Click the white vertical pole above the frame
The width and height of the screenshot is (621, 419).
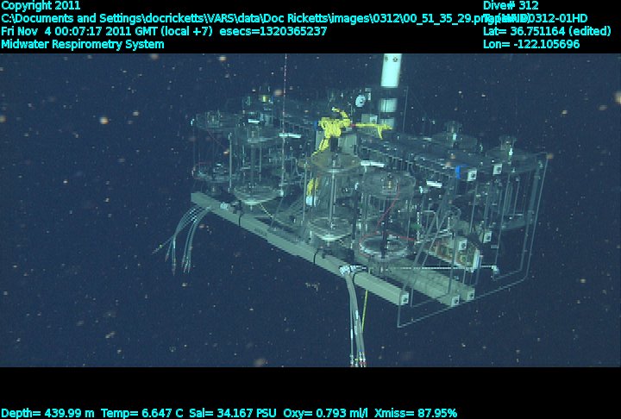(392, 71)
